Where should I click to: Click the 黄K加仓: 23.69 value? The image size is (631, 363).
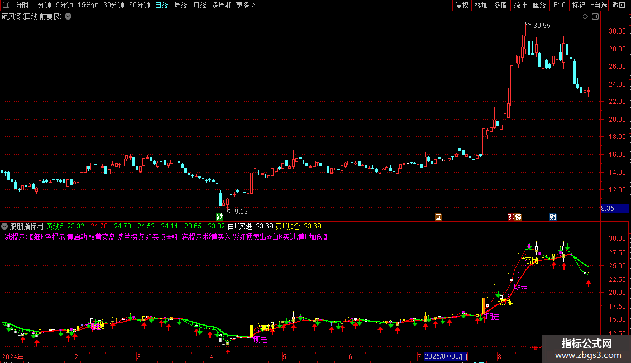[298, 226]
